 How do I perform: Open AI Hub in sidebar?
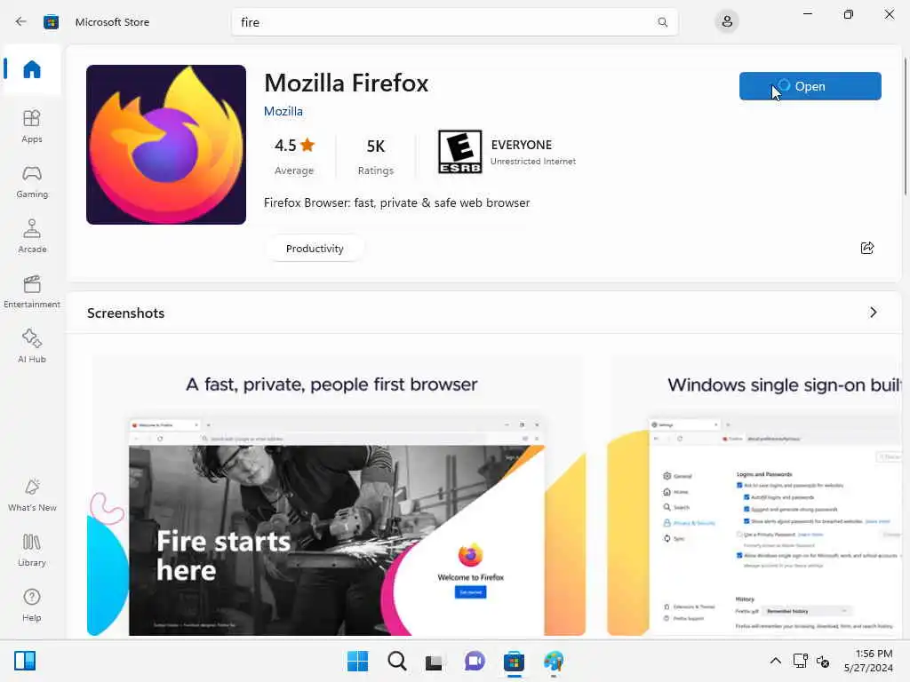pos(32,347)
